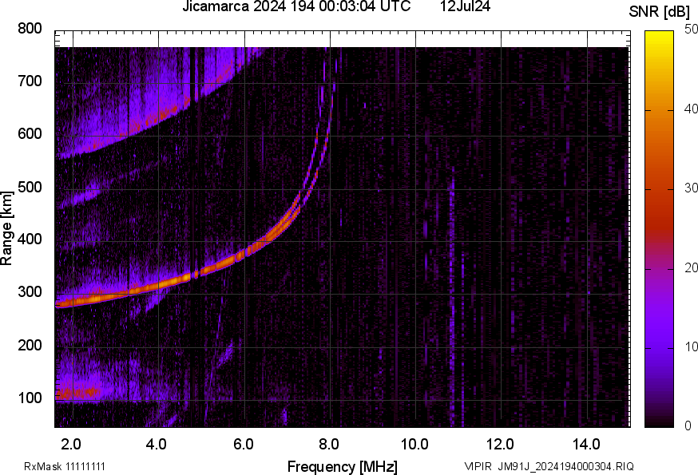Click colorbar tick label '0'
This screenshot has height=475, width=698.
pos(688,426)
